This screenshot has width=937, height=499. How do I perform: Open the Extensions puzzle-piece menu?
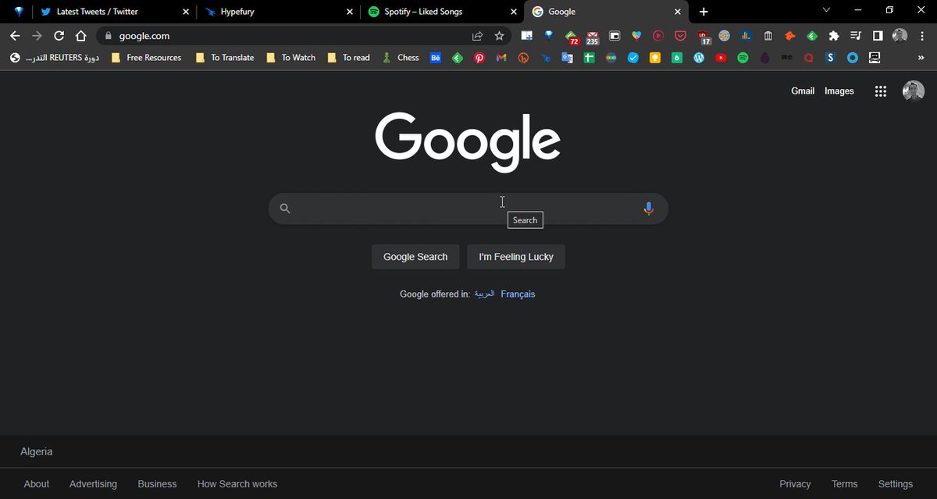pyautogui.click(x=834, y=36)
